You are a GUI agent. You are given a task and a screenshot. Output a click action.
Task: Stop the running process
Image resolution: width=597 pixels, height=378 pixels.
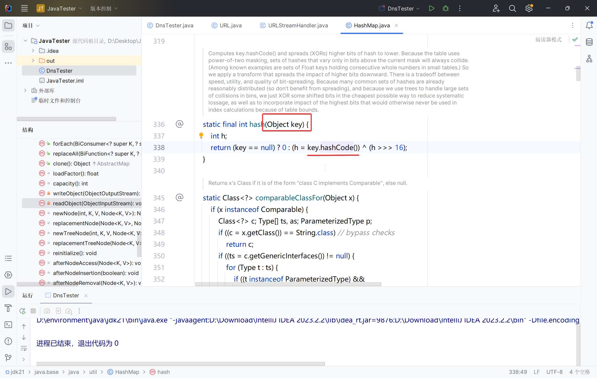tap(33, 311)
